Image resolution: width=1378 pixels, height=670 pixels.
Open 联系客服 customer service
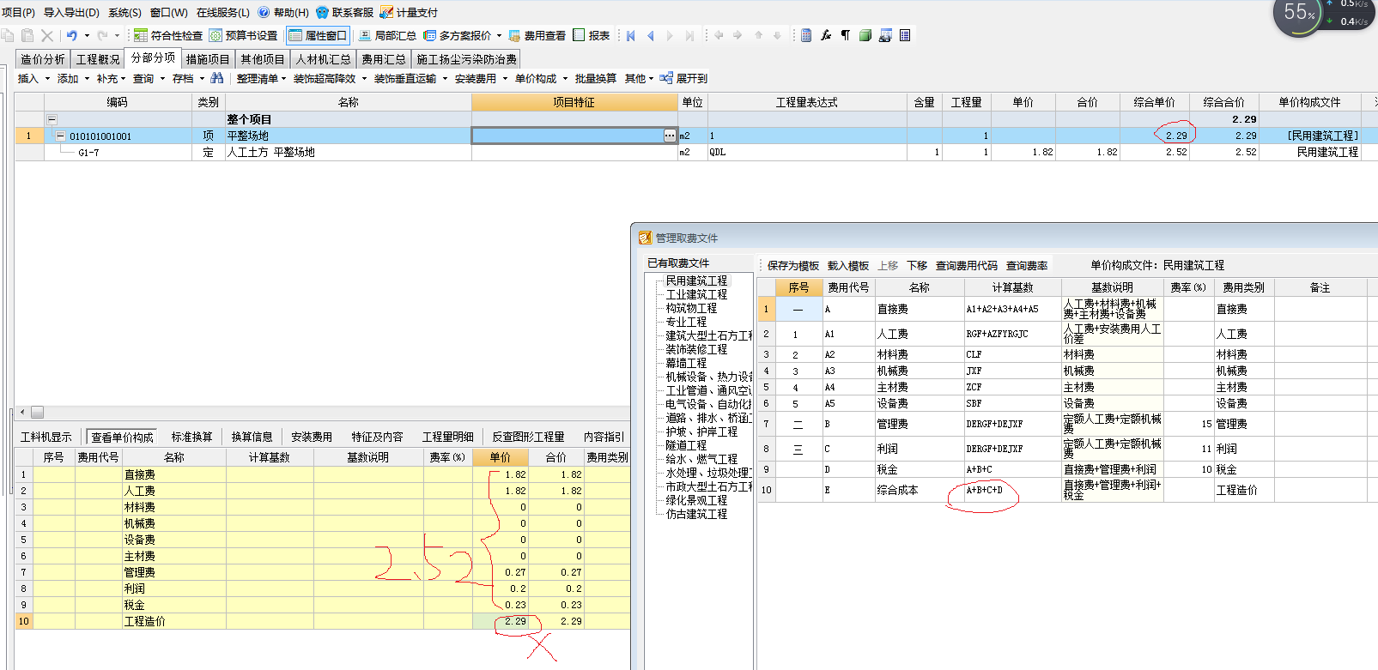[x=345, y=12]
